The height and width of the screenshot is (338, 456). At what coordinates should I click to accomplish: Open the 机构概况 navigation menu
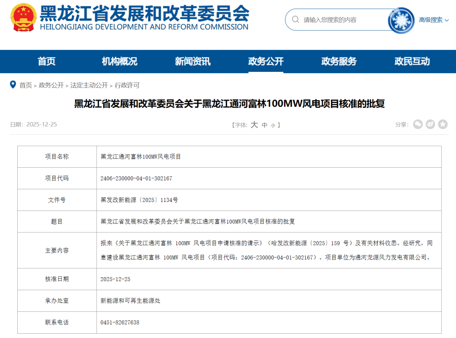119,61
